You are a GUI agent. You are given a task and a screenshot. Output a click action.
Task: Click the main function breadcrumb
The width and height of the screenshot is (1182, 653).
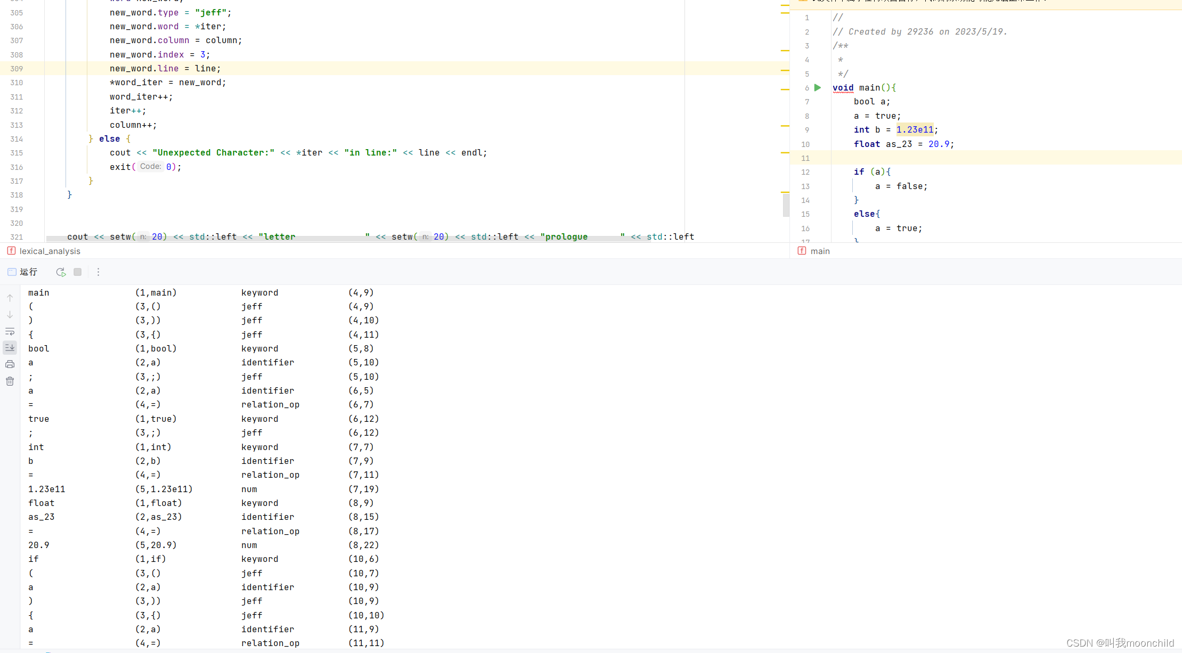coord(820,251)
